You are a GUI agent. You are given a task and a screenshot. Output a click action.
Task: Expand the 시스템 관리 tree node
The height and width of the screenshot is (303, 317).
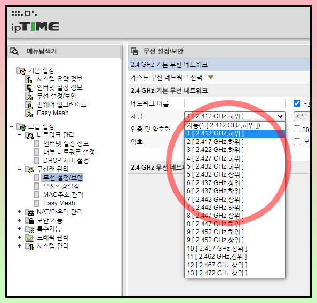pos(20,246)
